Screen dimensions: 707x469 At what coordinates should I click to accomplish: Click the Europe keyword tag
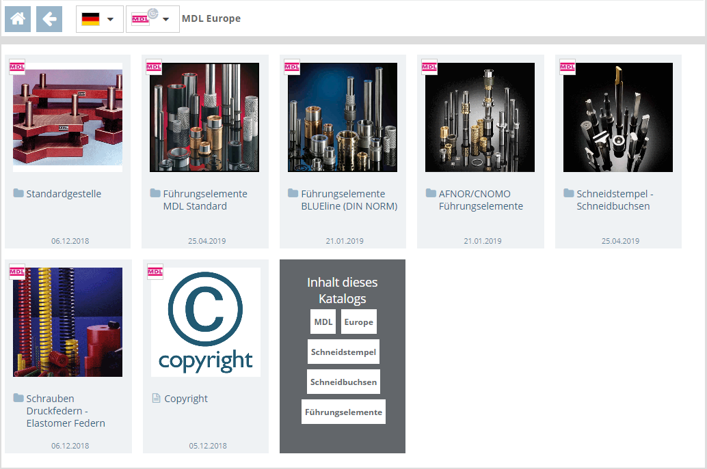click(x=358, y=322)
